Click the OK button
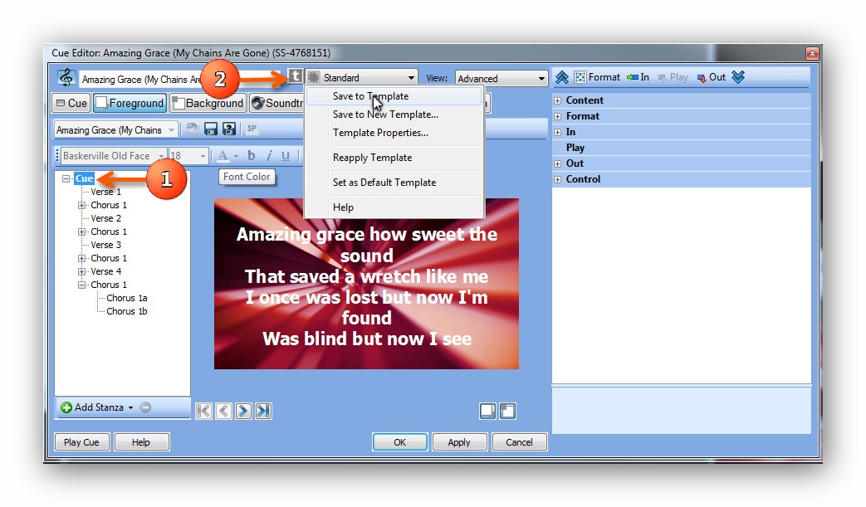866x507 pixels. 400,442
